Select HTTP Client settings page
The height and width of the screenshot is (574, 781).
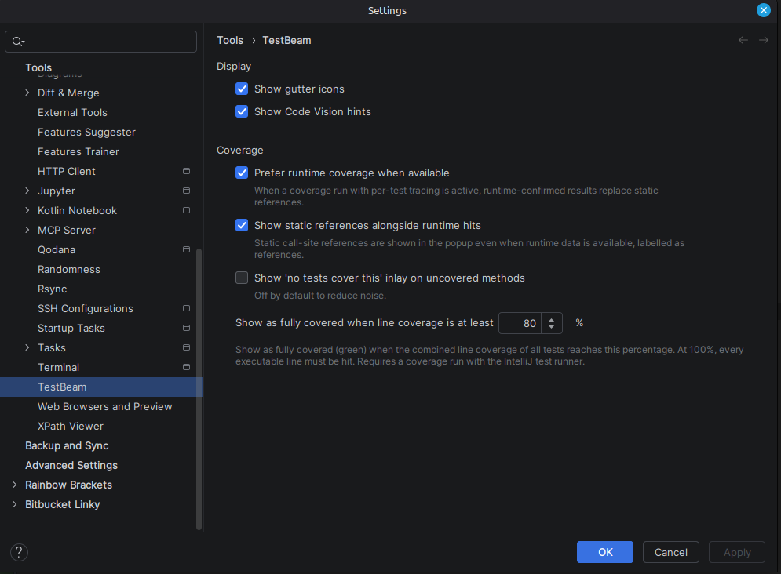(66, 171)
